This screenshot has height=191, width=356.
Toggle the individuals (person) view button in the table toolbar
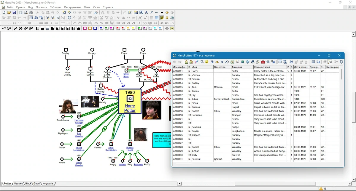(x=186, y=62)
